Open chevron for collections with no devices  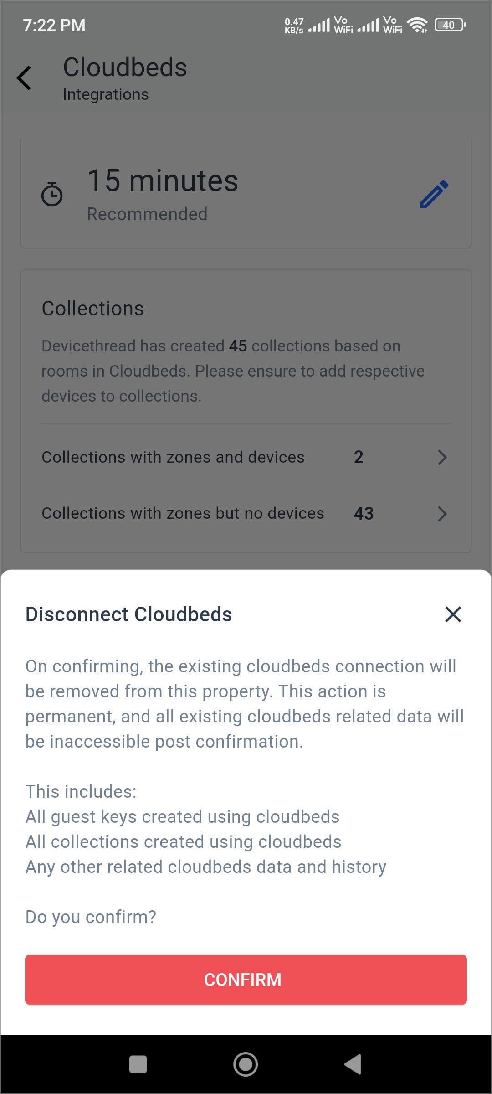[x=442, y=514]
